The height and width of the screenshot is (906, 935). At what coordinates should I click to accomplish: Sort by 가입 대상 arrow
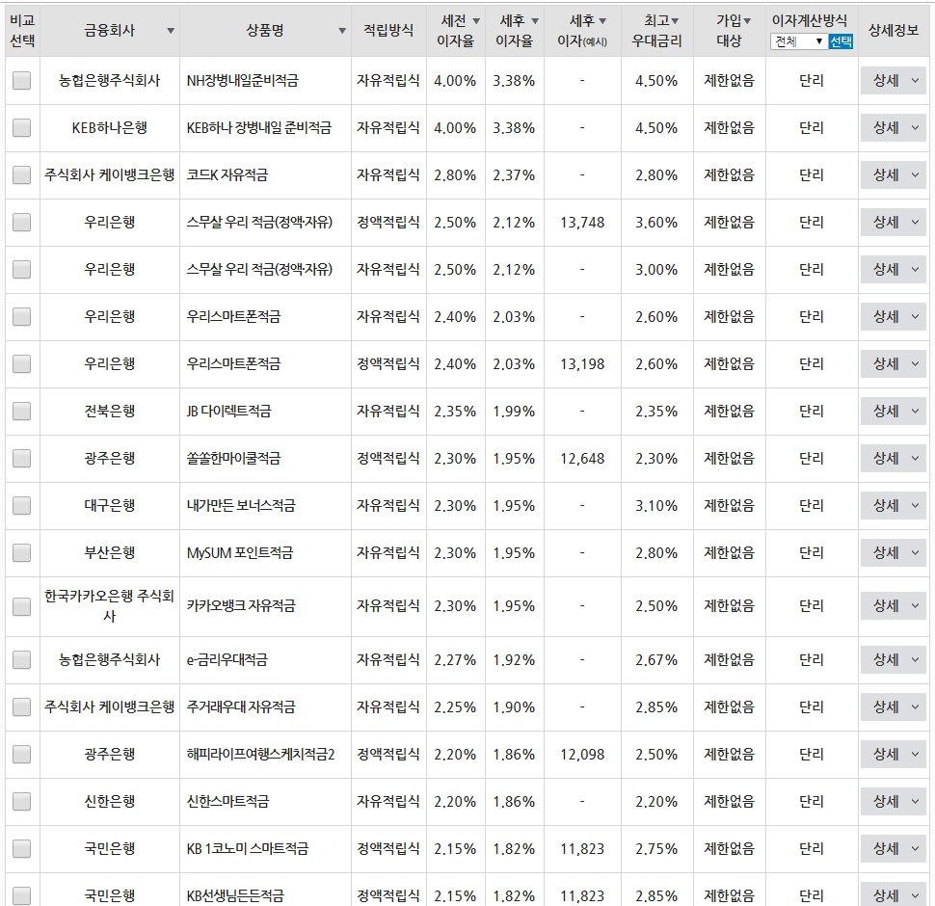[x=747, y=21]
